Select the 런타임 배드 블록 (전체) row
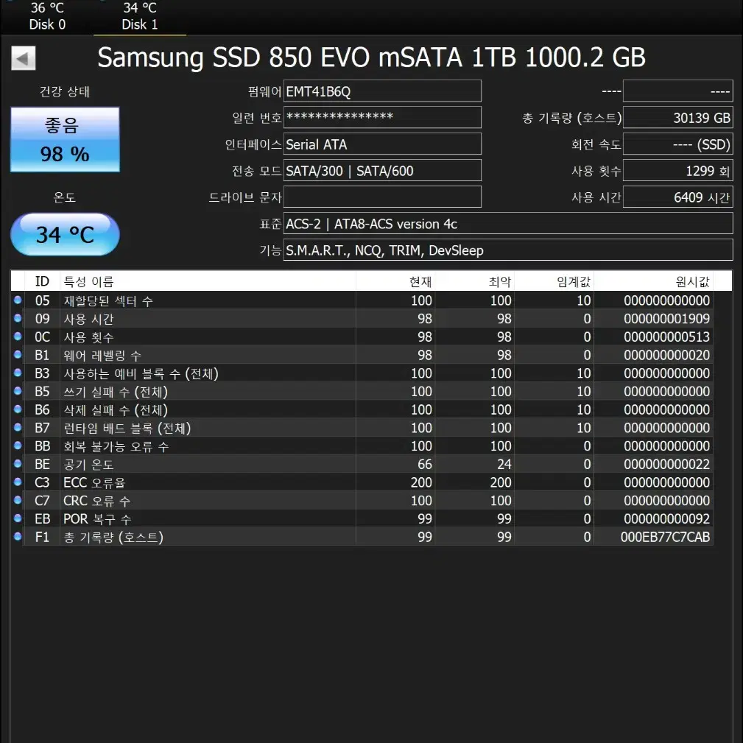 click(362, 428)
